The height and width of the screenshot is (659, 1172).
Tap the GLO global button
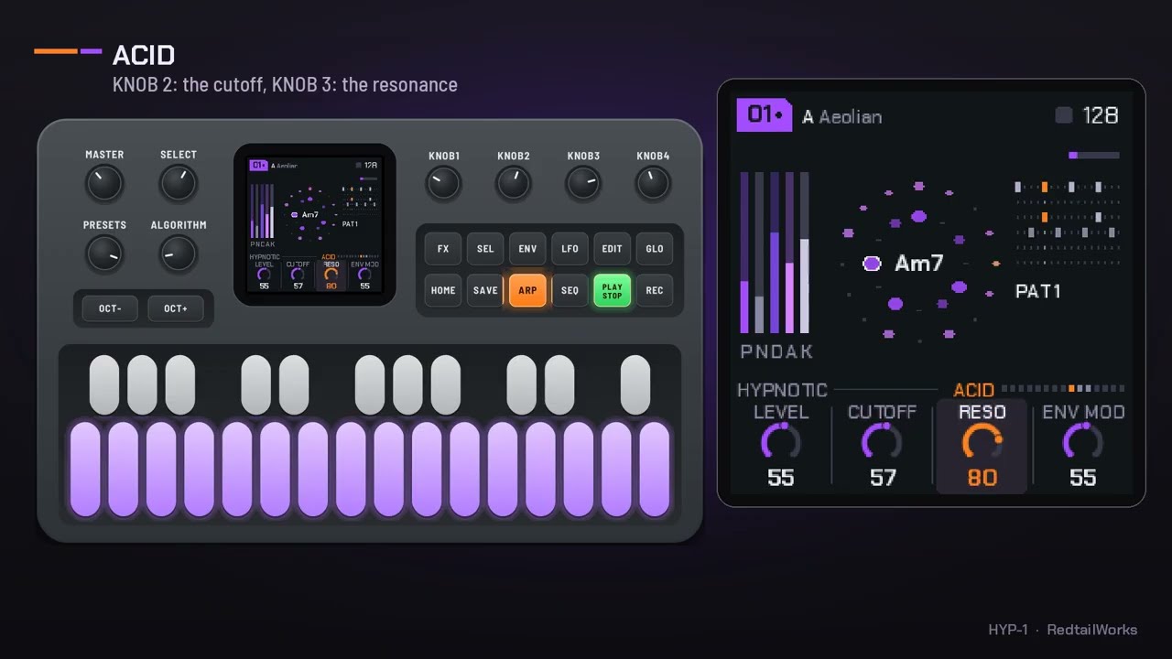(655, 249)
